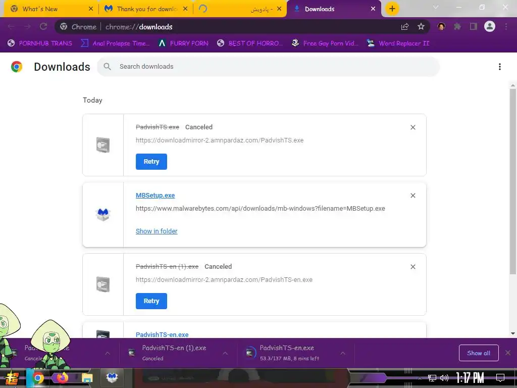517x388 pixels.
Task: Click the downloading PadvishTS-en.exe shelf item
Action: point(289,353)
